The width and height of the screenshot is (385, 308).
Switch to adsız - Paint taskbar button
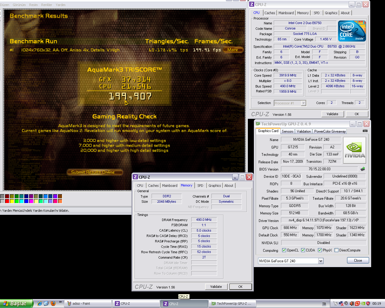pyautogui.click(x=88, y=303)
